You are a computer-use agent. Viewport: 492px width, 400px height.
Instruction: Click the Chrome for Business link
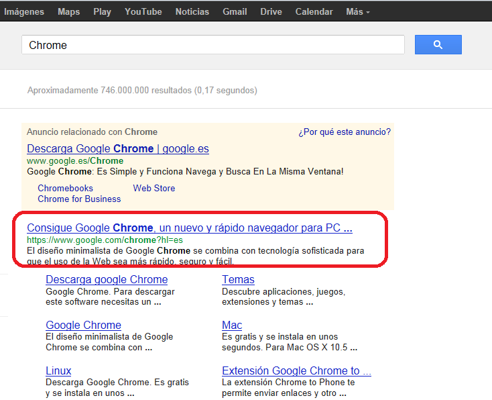click(79, 199)
